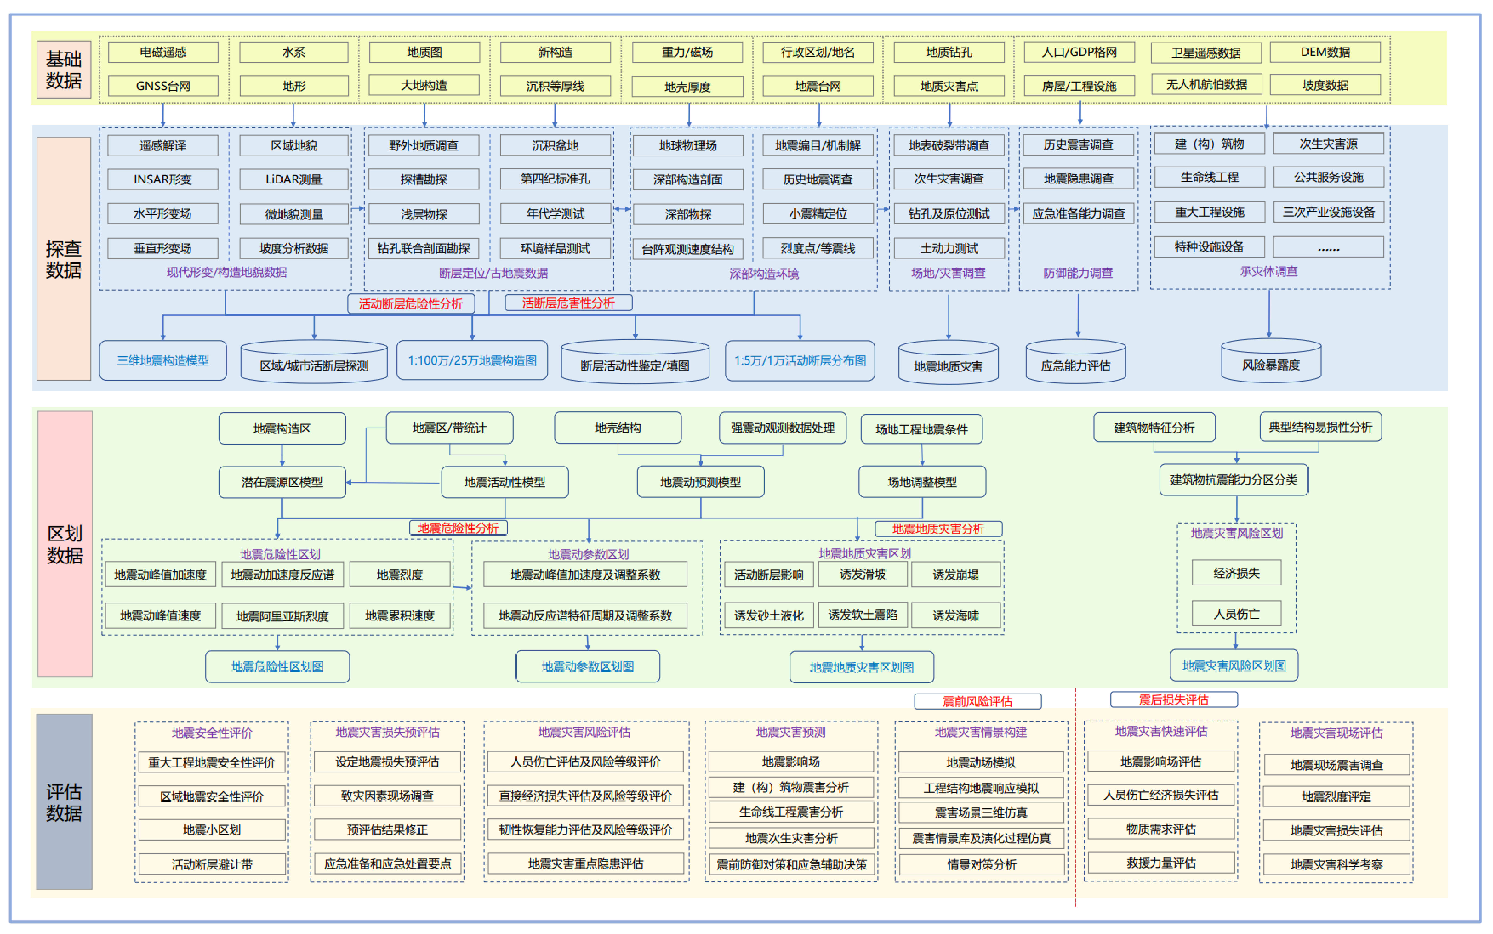Click the 地质图 data box
Image resolution: width=1493 pixels, height=934 pixels.
(x=424, y=52)
